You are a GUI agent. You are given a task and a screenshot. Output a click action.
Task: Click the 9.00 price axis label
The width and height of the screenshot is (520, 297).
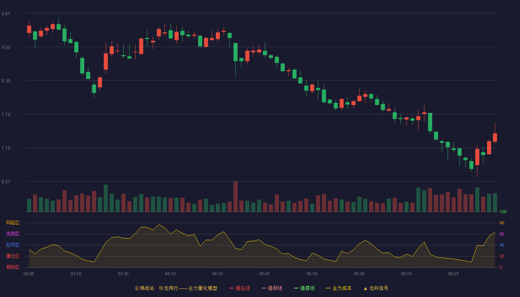6,47
